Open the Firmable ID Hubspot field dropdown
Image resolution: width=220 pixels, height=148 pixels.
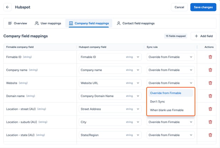click(110, 57)
